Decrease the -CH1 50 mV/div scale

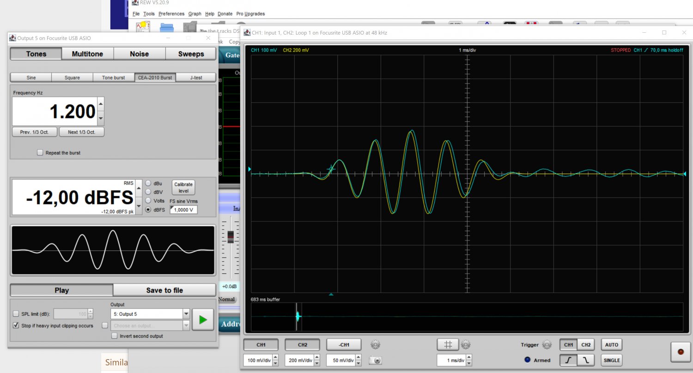point(359,363)
